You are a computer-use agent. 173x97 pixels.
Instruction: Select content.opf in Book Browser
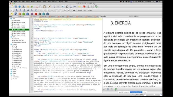(16, 77)
